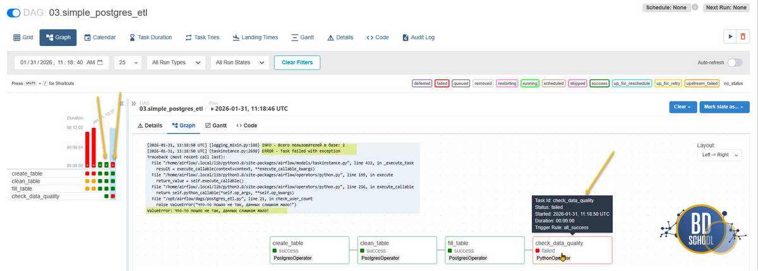Select the red failed check_data_quality status square
Image resolution: width=758 pixels, height=271 pixels.
pyautogui.click(x=113, y=196)
